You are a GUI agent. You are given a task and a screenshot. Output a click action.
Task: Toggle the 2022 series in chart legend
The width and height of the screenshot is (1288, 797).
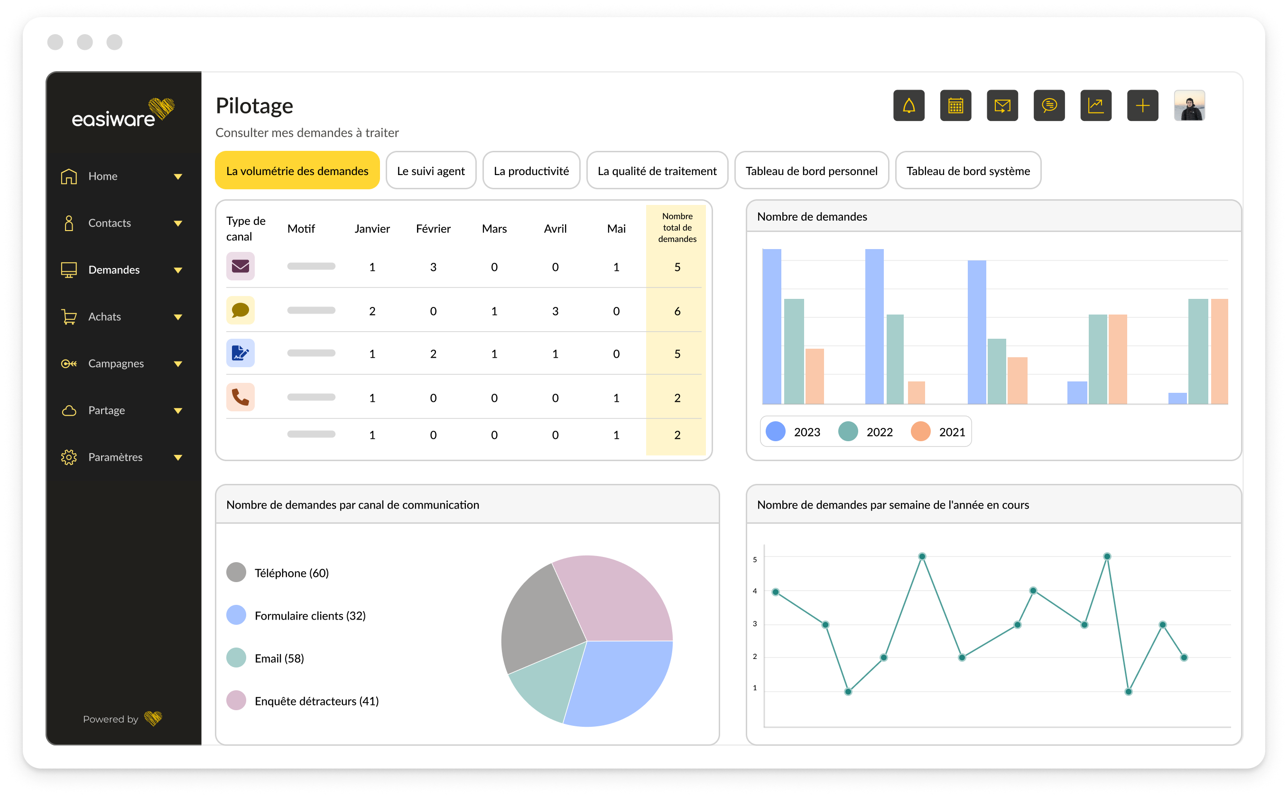[x=848, y=432]
